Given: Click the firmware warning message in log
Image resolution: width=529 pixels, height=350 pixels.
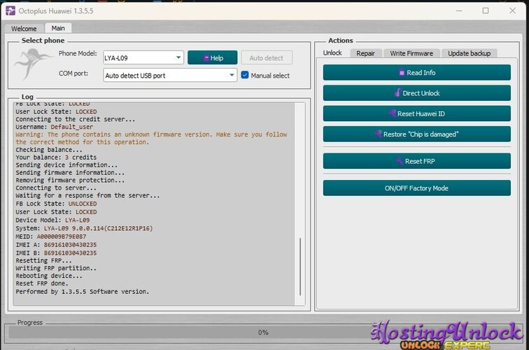Looking at the screenshot, I should click(x=151, y=139).
